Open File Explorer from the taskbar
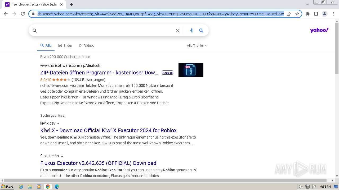The width and height of the screenshot is (339, 190). tap(30, 187)
